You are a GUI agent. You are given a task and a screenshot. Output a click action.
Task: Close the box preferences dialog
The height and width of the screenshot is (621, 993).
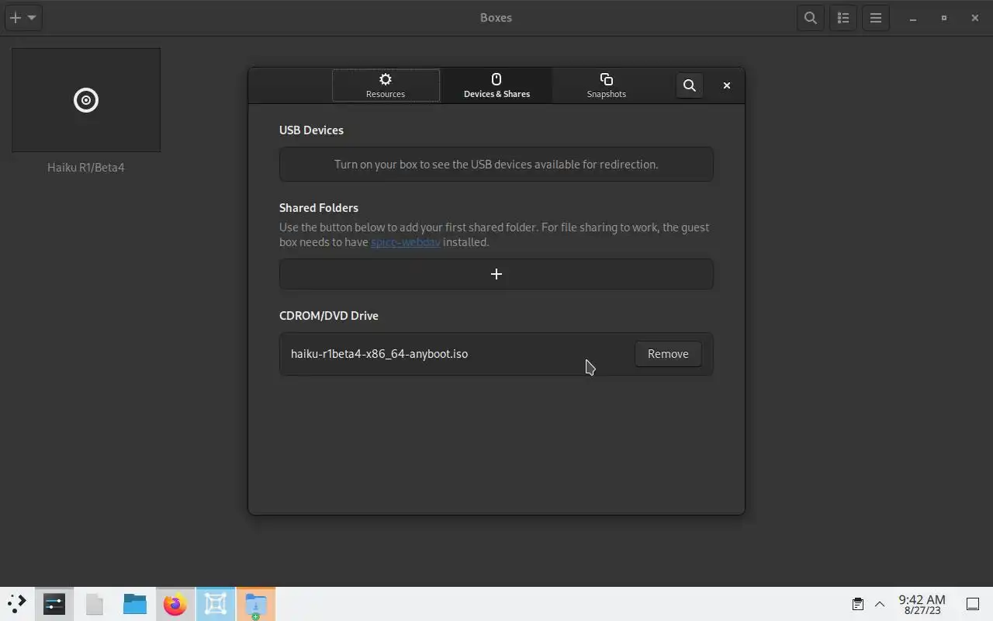tap(727, 85)
